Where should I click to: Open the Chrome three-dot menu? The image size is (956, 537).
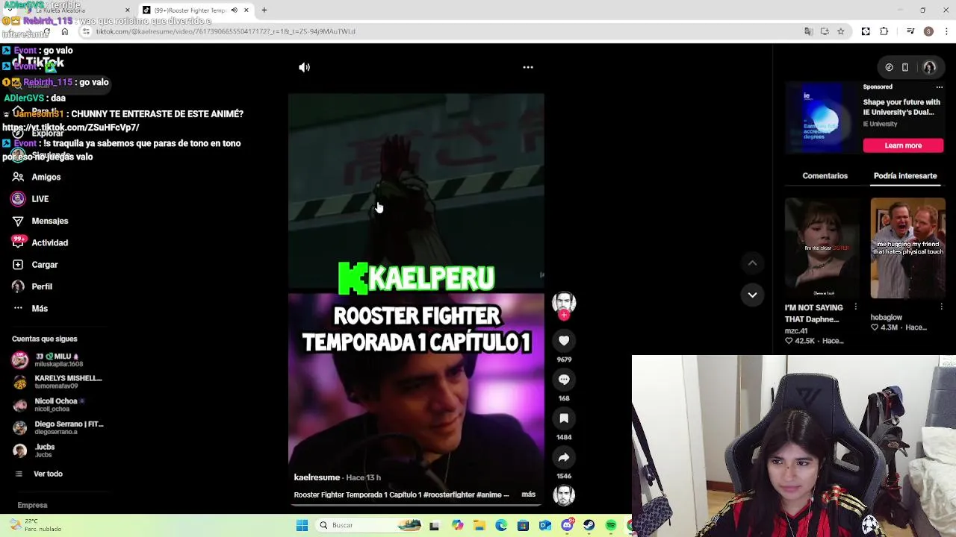(x=946, y=31)
